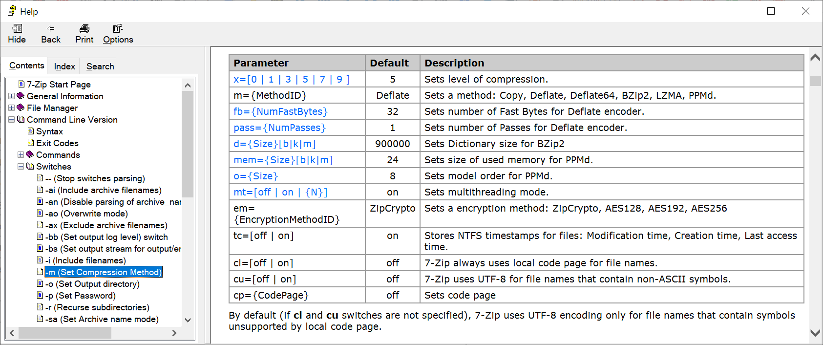Select the Switches tree item
The width and height of the screenshot is (823, 345).
54,167
